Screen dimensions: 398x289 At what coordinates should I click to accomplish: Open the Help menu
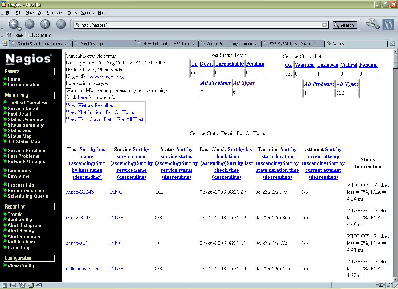tap(102, 13)
